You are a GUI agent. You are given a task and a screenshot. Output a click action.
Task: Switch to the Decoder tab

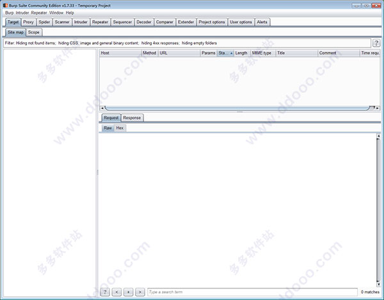click(144, 22)
